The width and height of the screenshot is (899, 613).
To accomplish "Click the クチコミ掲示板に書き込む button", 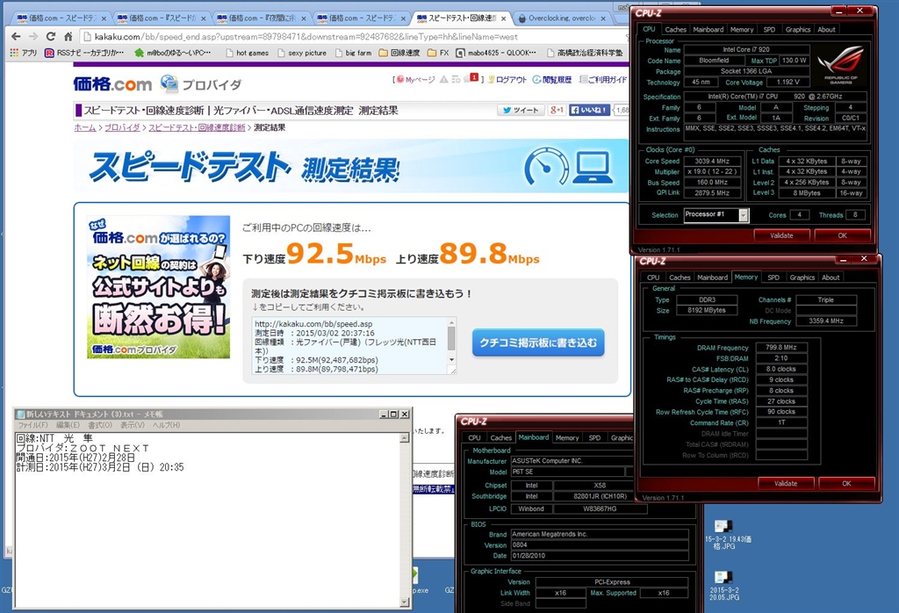I will 538,343.
